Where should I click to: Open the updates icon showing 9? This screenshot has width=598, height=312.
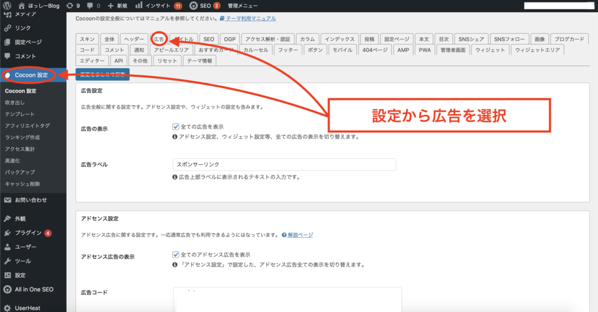[x=69, y=6]
